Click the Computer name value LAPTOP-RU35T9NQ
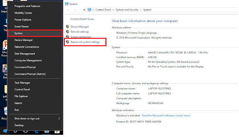This screenshot has height=137, width=239. 159,89
